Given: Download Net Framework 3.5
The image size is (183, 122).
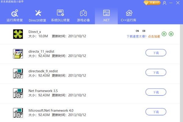Looking at the screenshot, I should click(156, 92).
